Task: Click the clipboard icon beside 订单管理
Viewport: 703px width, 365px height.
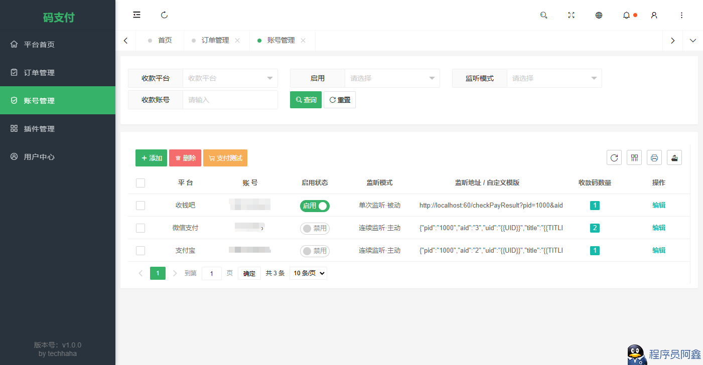Action: [x=14, y=72]
